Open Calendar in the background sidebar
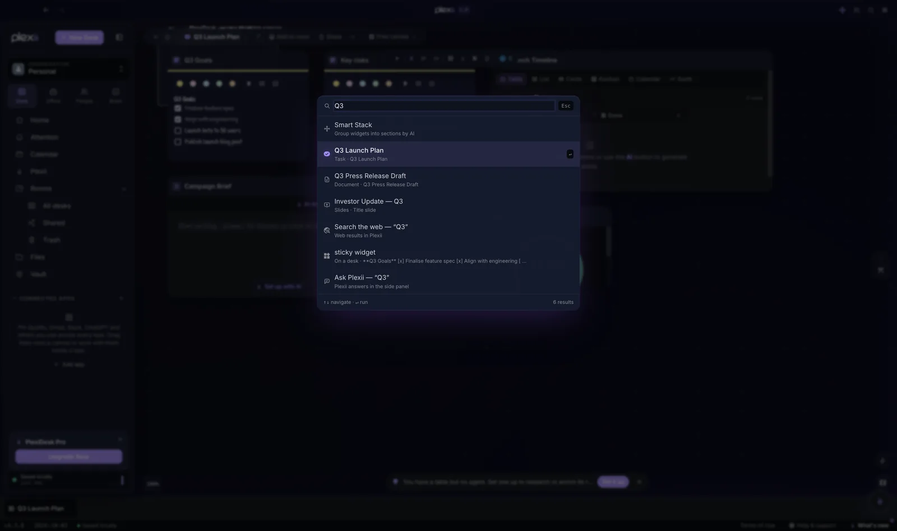897x531 pixels. [x=44, y=155]
